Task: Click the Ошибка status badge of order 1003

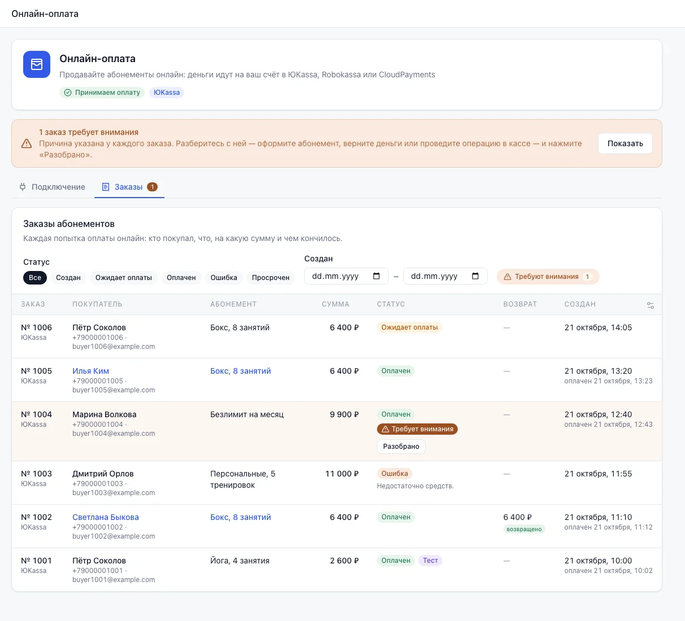Action: (x=394, y=474)
